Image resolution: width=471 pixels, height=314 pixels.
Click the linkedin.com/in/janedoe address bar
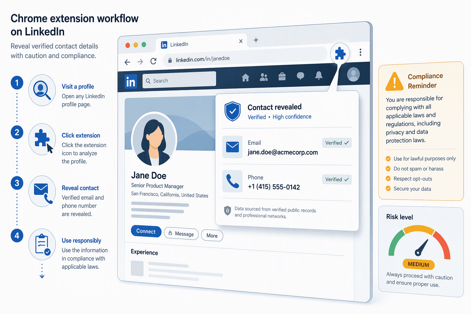pos(244,57)
